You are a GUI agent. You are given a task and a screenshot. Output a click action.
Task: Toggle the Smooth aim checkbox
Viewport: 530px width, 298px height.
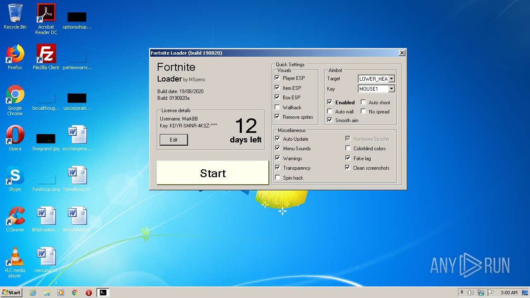click(x=330, y=120)
